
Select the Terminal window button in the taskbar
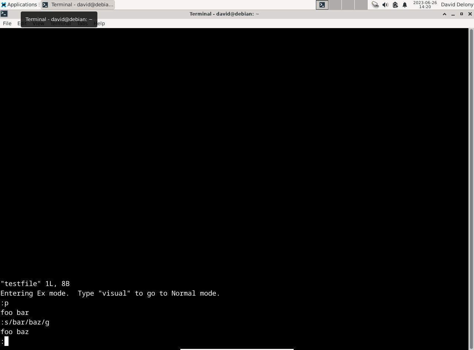78,4
